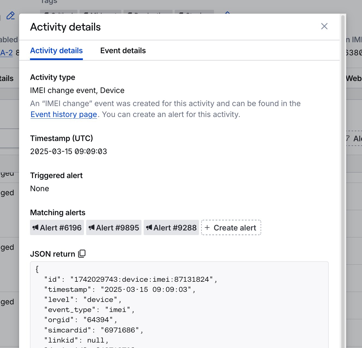362x348 pixels.
Task: Open Alert #9288
Action: pyautogui.click(x=171, y=227)
